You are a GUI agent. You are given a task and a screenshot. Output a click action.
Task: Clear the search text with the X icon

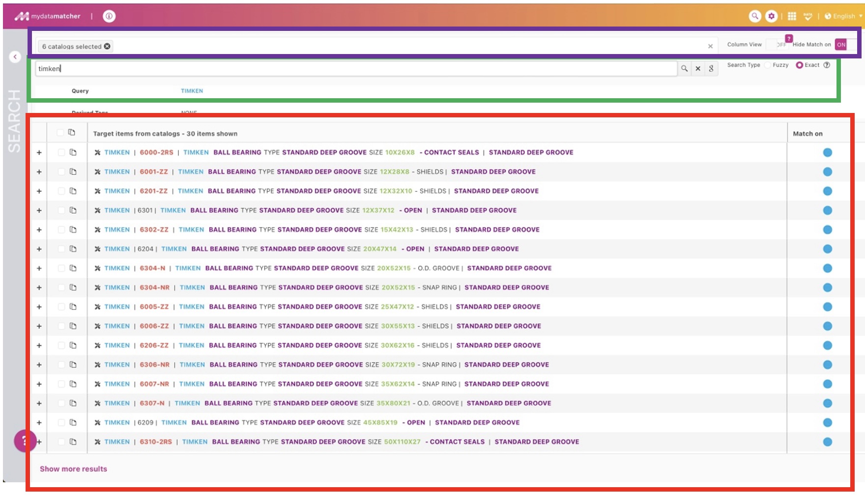point(698,68)
